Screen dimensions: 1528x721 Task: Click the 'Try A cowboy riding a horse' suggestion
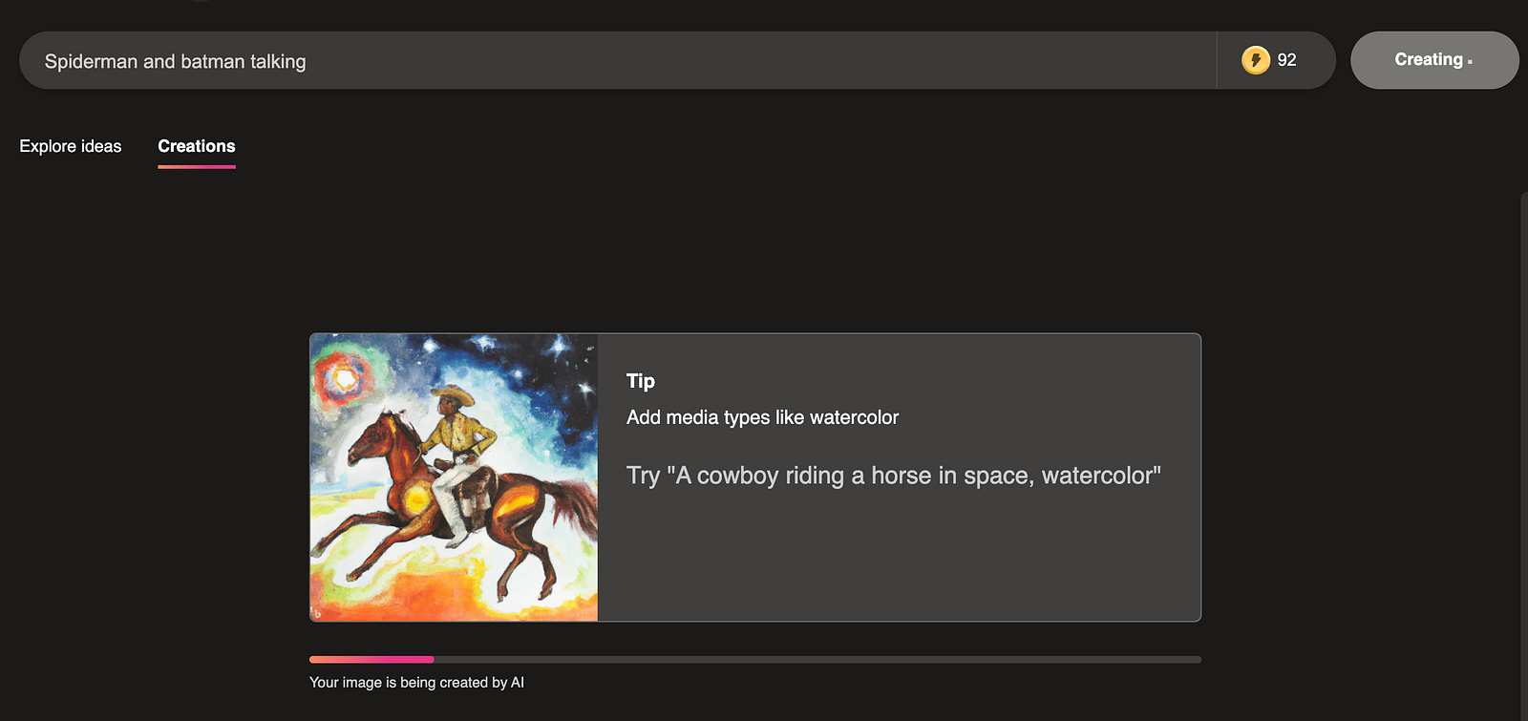pos(893,476)
